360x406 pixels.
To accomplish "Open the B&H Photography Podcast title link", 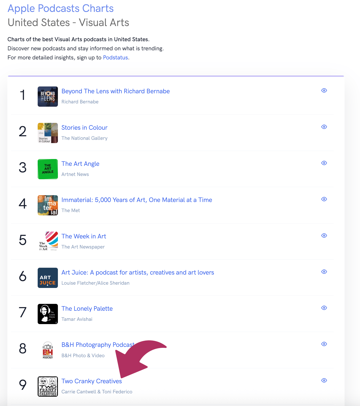I will click(98, 345).
